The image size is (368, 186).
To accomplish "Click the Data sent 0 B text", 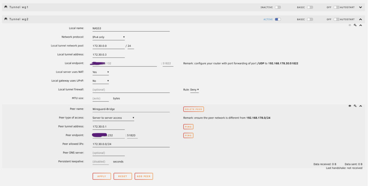I will point(353,164).
